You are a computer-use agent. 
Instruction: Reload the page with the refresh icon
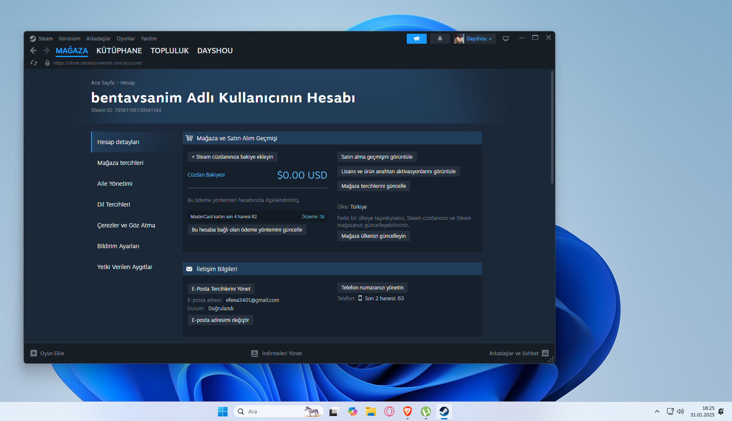(34, 63)
